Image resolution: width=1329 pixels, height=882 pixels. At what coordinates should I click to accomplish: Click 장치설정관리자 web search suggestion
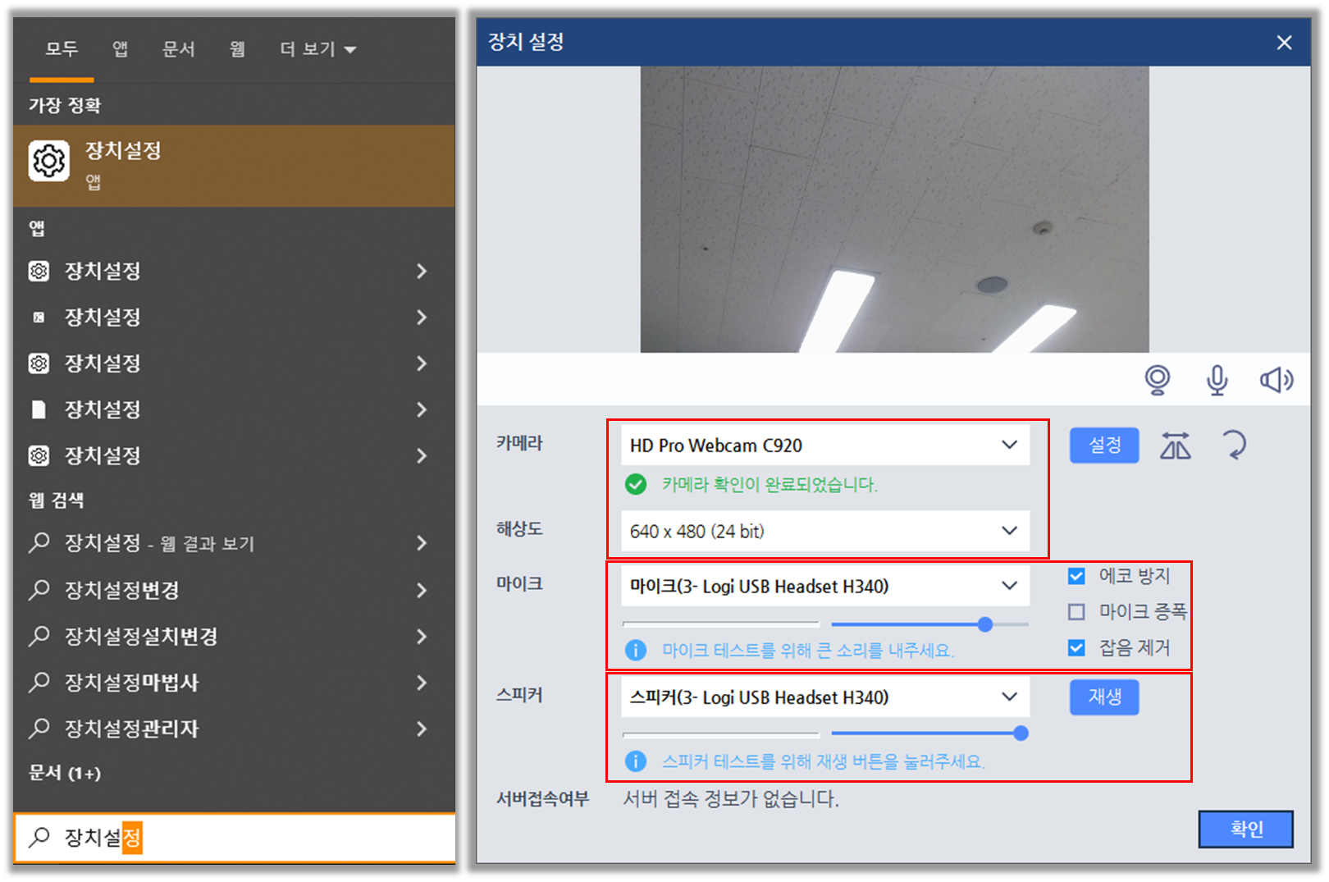(132, 729)
